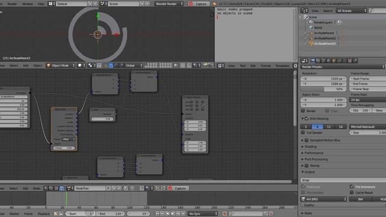Image resolution: width=386 pixels, height=217 pixels.
Task: Toggle the File Extensions checkbox
Action: coord(352,187)
